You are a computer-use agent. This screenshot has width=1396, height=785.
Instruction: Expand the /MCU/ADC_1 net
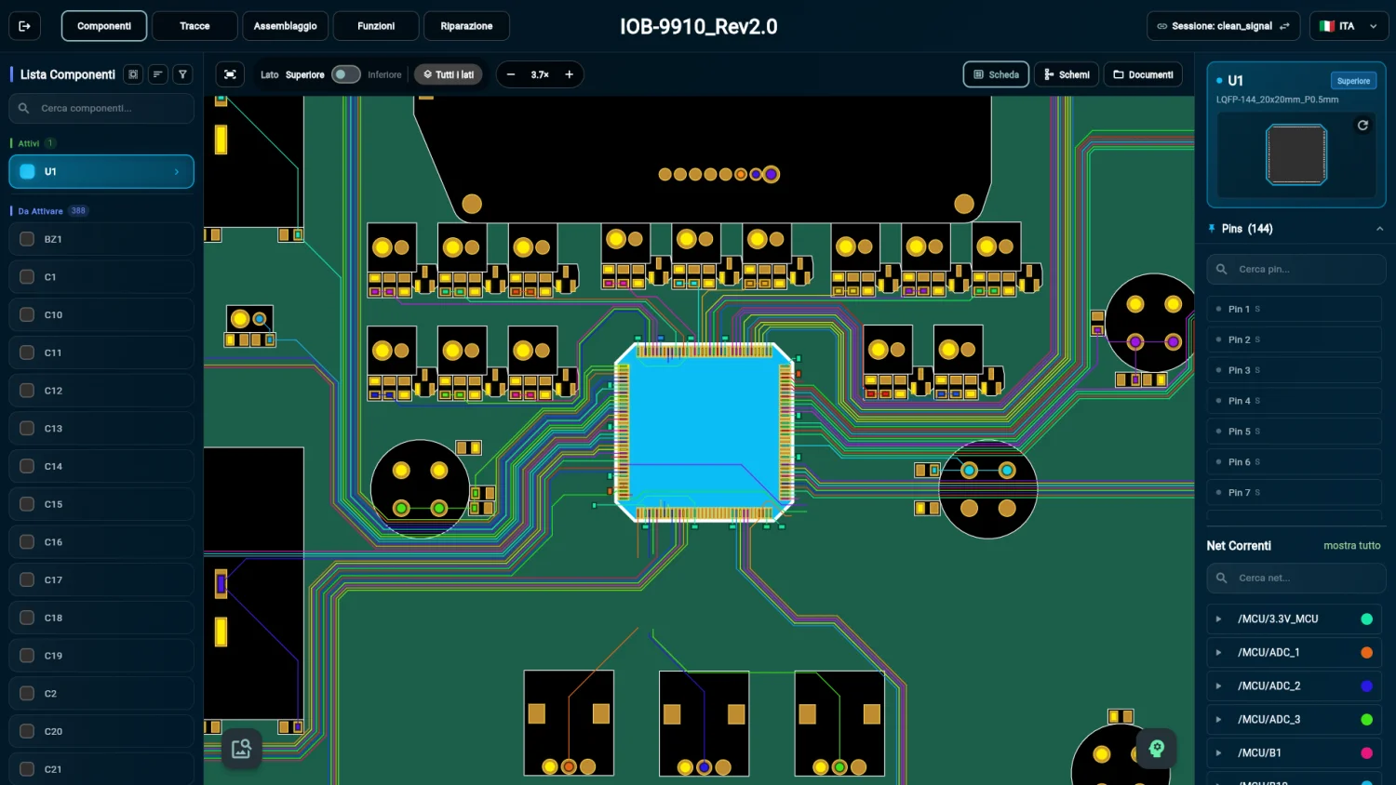click(x=1218, y=653)
